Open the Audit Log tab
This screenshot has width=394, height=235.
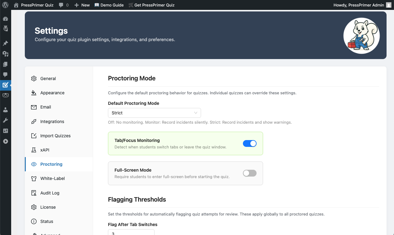click(x=59, y=193)
